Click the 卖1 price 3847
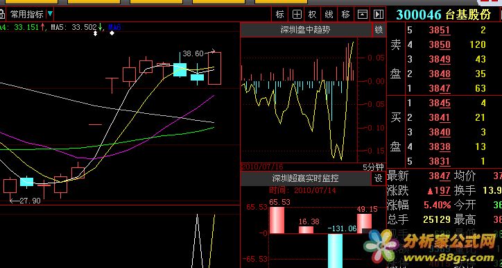This screenshot has width=502, height=268. tap(440, 88)
